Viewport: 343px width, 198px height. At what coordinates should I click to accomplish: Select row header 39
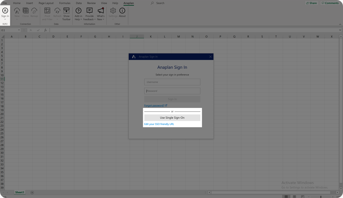pyautogui.click(x=2, y=188)
